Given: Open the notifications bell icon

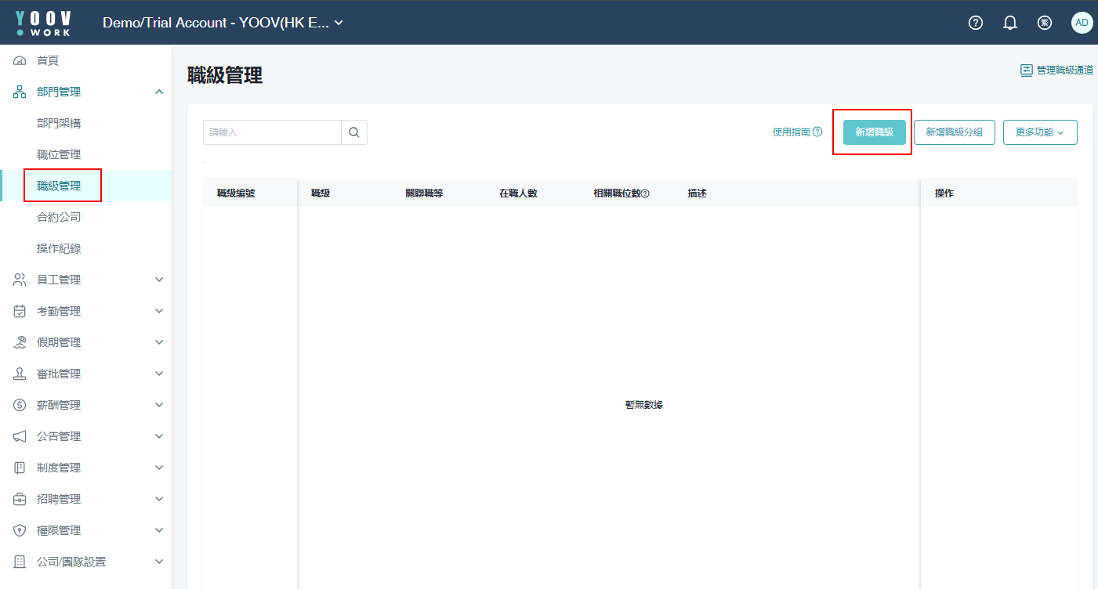Looking at the screenshot, I should [x=1010, y=23].
